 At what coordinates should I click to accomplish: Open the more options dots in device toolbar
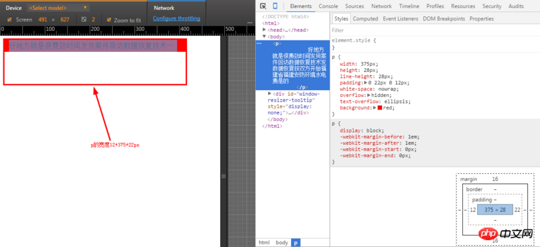[x=250, y=23]
